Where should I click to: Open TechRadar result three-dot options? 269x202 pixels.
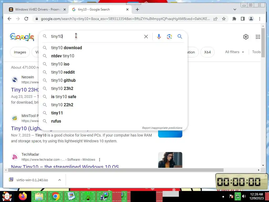[100, 160]
